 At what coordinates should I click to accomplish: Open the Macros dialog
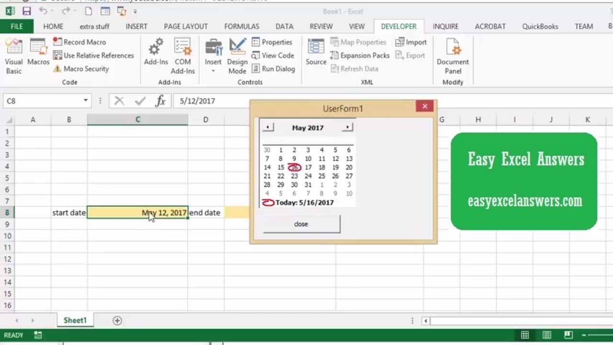(x=38, y=53)
